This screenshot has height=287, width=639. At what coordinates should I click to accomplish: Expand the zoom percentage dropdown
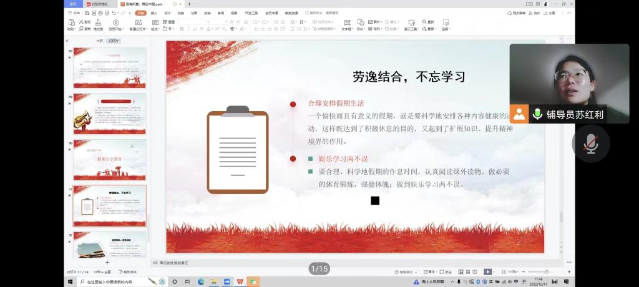click(513, 272)
